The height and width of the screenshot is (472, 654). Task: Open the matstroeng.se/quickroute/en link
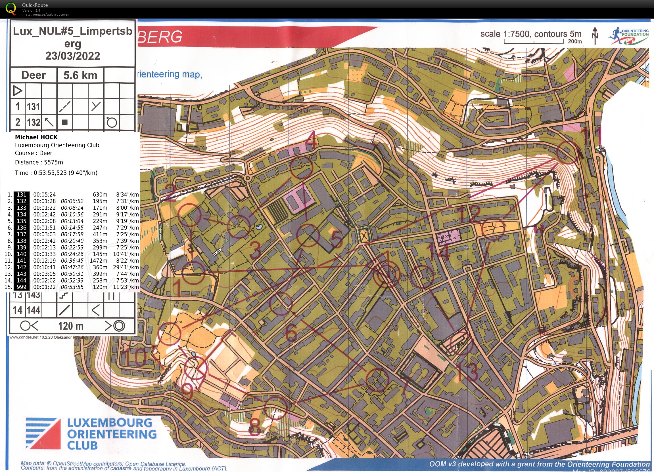(46, 14)
